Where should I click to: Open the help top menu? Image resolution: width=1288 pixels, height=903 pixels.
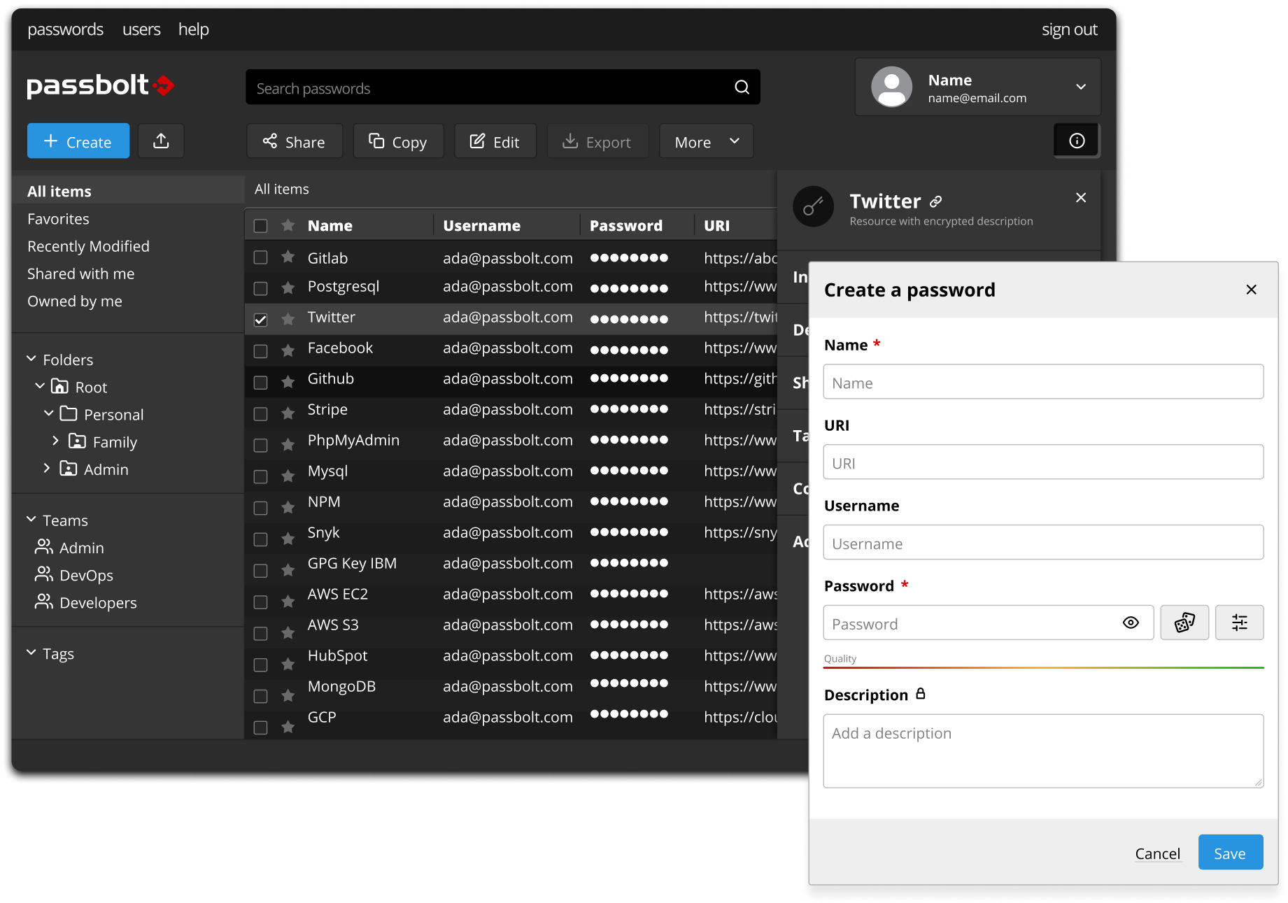click(x=194, y=29)
